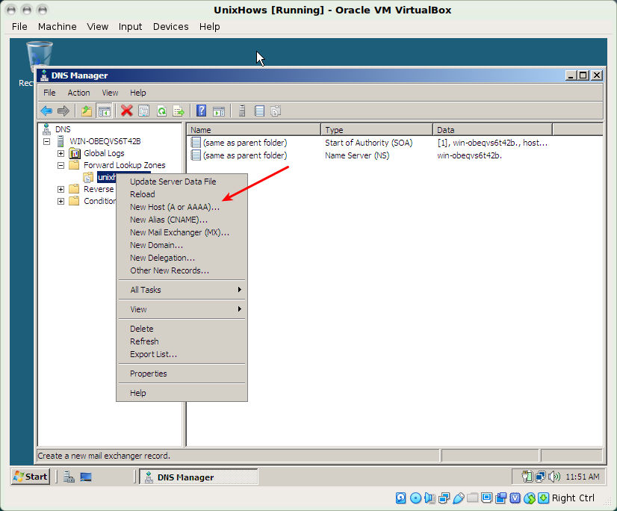Click the Export List toolbar icon
This screenshot has height=511, width=617.
179,111
